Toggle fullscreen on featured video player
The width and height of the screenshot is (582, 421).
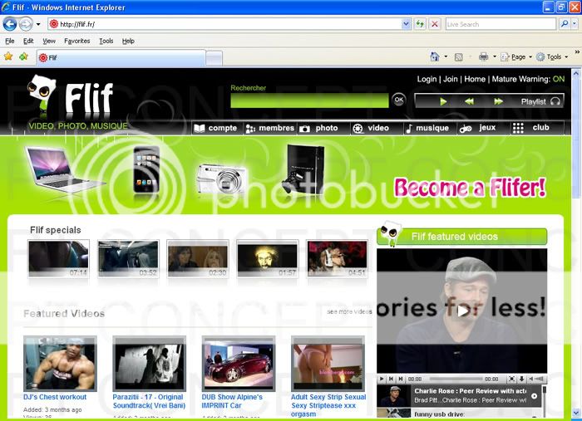point(511,379)
